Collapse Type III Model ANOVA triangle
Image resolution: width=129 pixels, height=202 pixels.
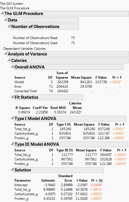12,144
